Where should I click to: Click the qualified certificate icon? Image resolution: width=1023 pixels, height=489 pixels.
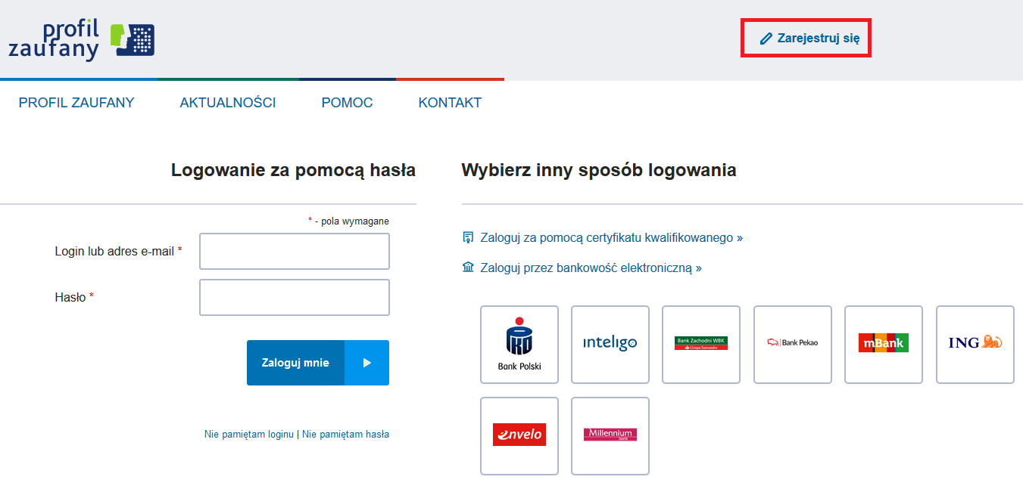[x=468, y=237]
